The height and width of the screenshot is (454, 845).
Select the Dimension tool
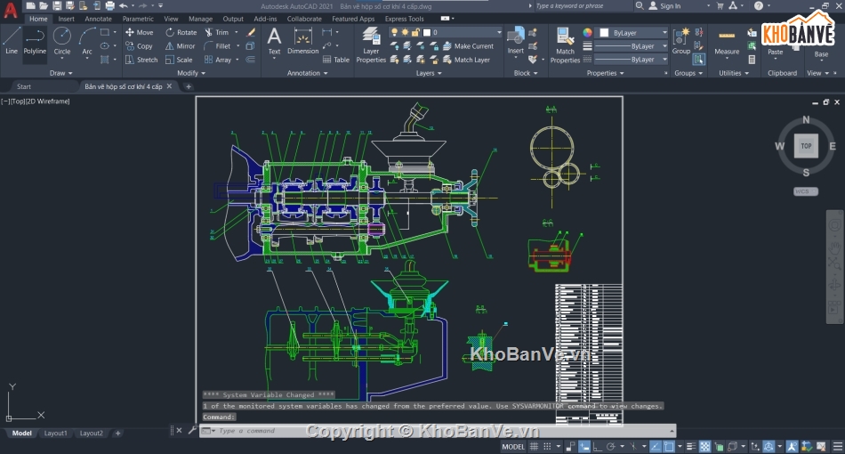pos(302,41)
